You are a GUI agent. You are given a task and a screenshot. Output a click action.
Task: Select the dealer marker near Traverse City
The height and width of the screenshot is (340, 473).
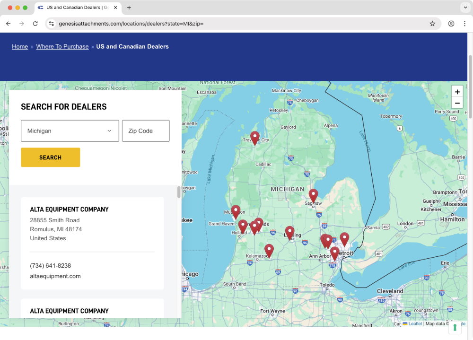[x=255, y=137]
